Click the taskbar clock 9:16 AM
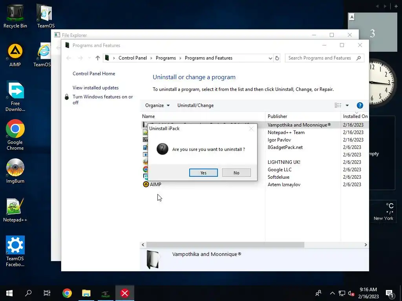 368,290
